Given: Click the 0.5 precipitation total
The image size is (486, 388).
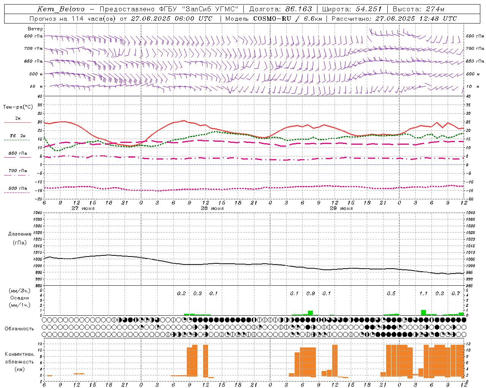Looking at the screenshot, I should click(x=391, y=294).
